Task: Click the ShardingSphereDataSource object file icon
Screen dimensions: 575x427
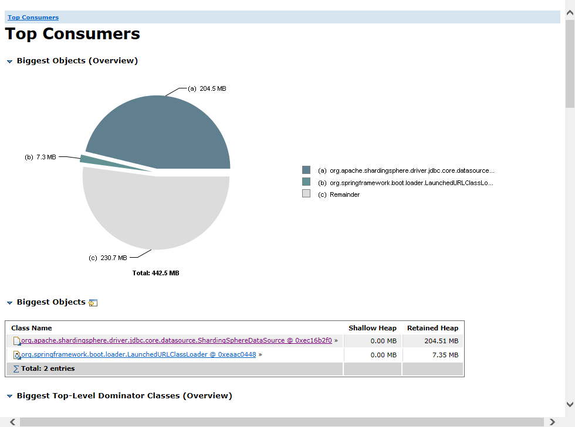Action: [x=16, y=341]
